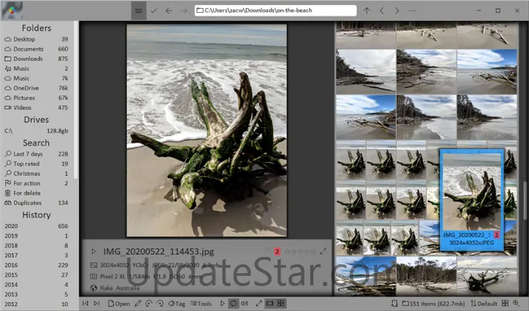Show items flagged For action

coord(36,183)
